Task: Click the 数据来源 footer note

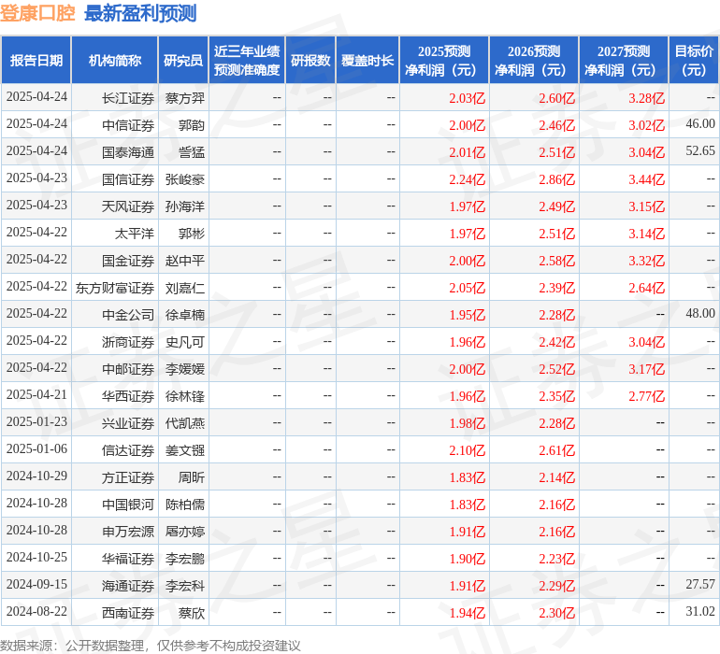Action: pyautogui.click(x=151, y=646)
